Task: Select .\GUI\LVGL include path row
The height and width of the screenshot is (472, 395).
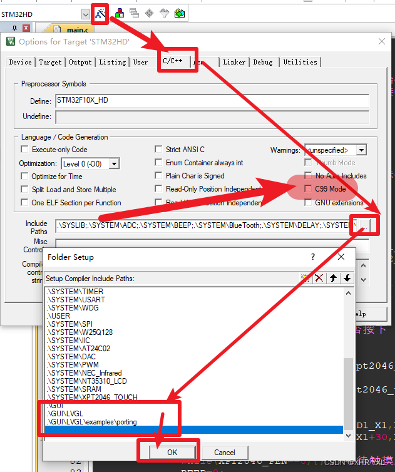Action: [x=194, y=413]
